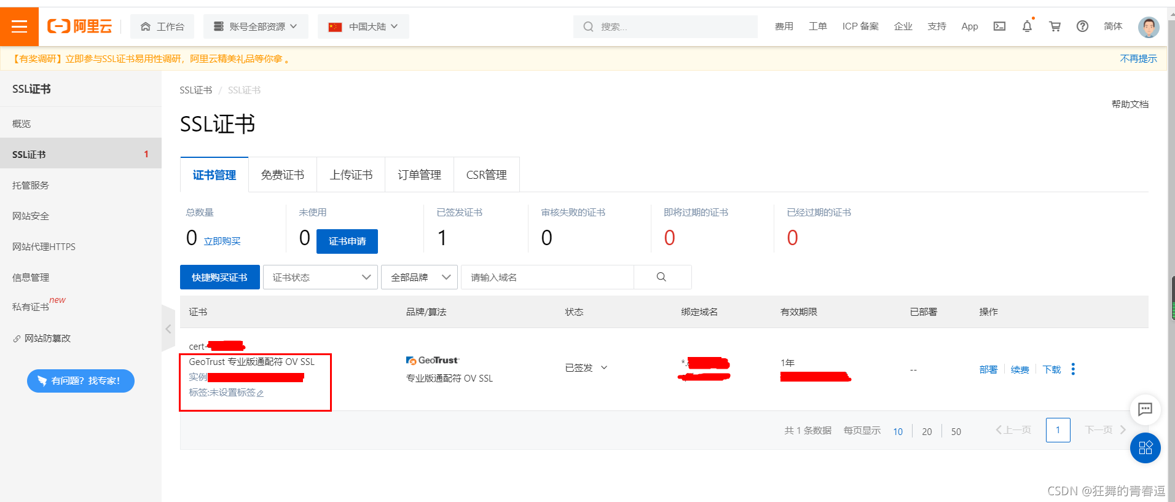This screenshot has width=1175, height=502.
Task: Go to page 1
Action: pyautogui.click(x=1058, y=430)
